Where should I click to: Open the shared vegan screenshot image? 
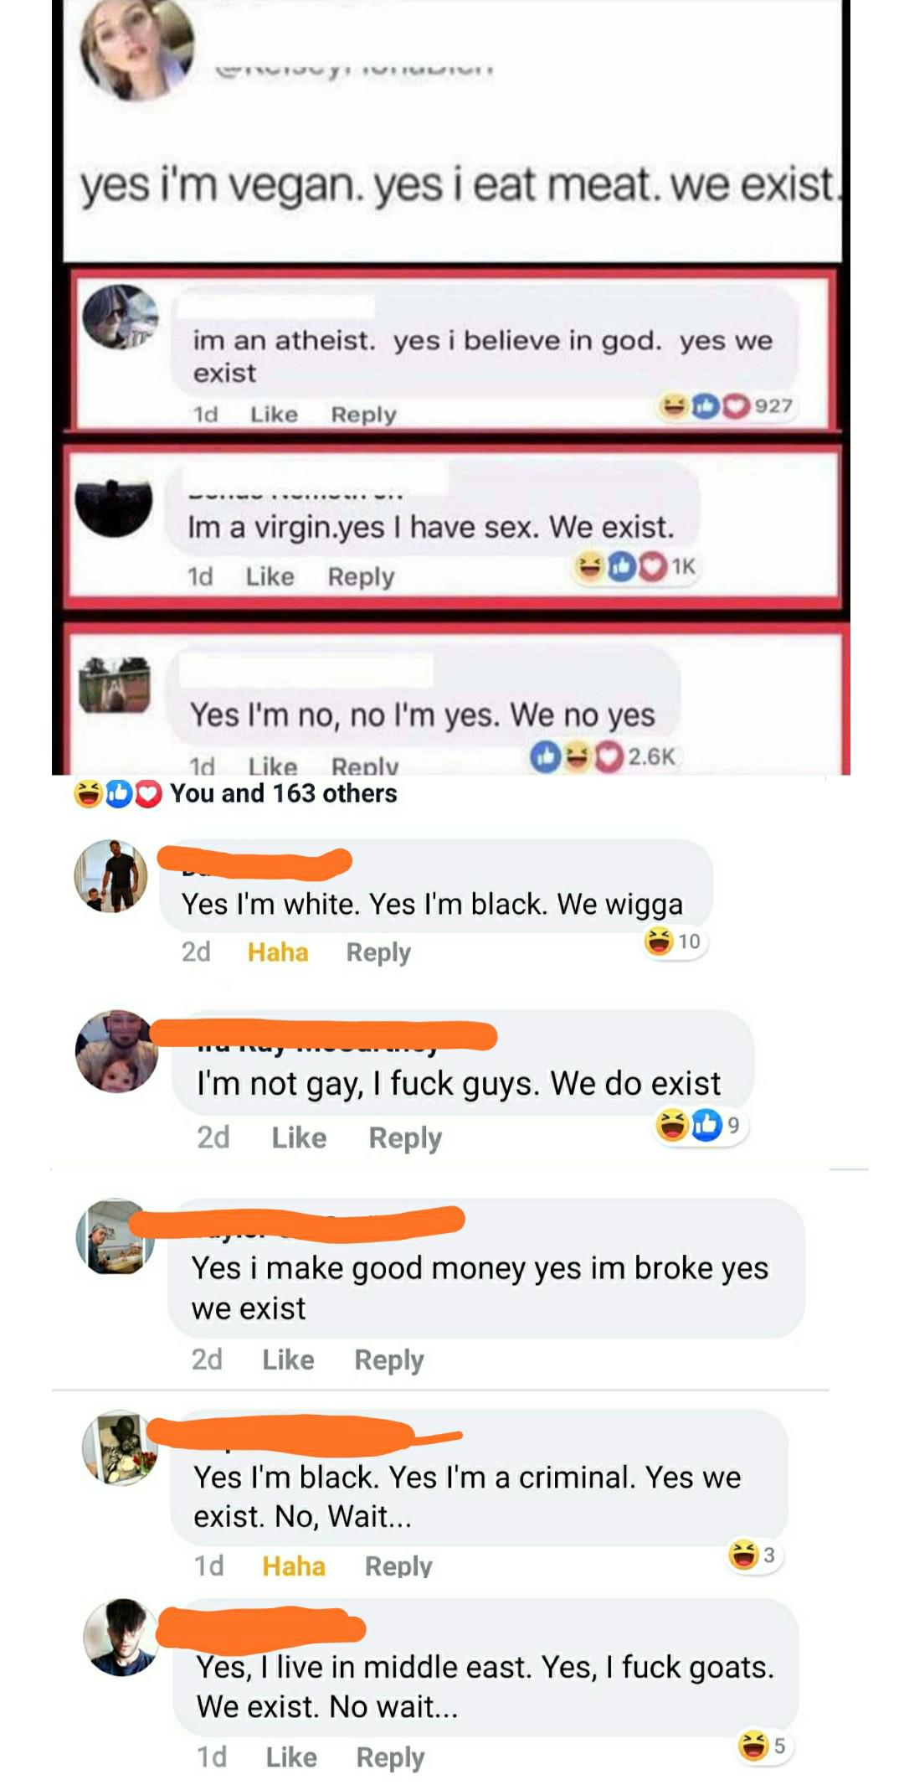tap(451, 387)
